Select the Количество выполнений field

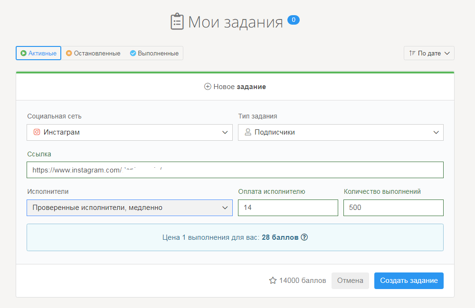pyautogui.click(x=393, y=208)
